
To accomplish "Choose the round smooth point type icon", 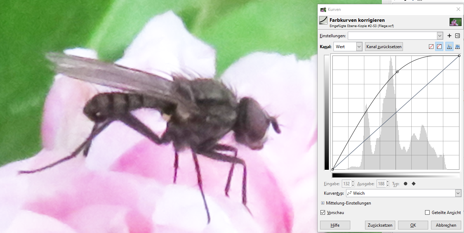I will (x=405, y=183).
